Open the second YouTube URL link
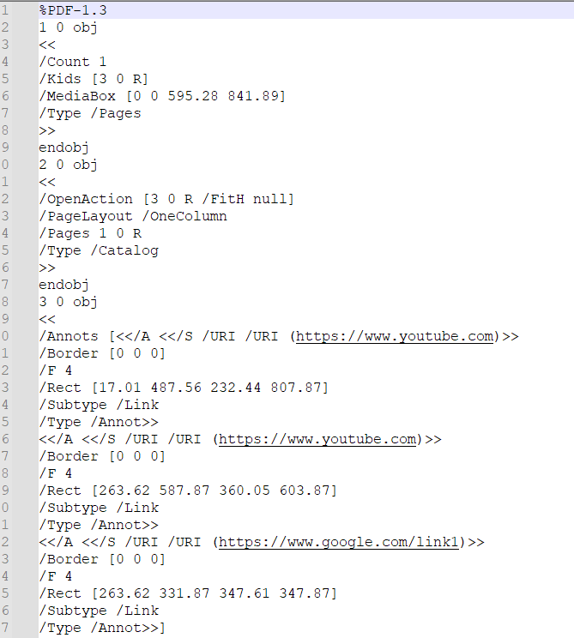 (318, 439)
